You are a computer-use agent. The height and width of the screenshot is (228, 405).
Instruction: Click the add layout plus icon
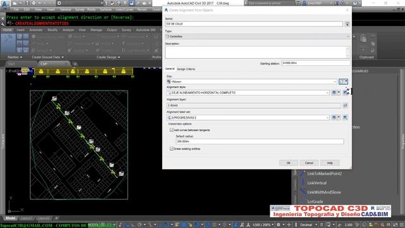coord(56,218)
